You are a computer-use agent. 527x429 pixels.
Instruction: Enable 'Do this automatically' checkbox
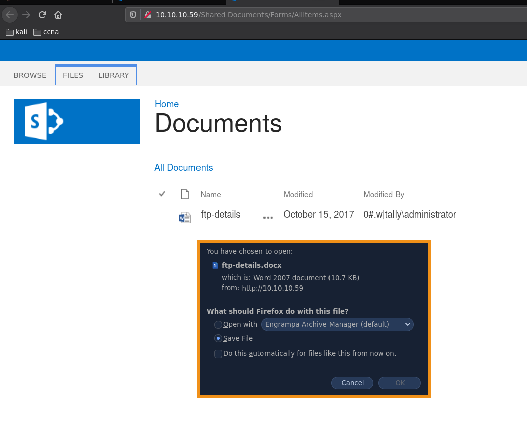point(218,354)
